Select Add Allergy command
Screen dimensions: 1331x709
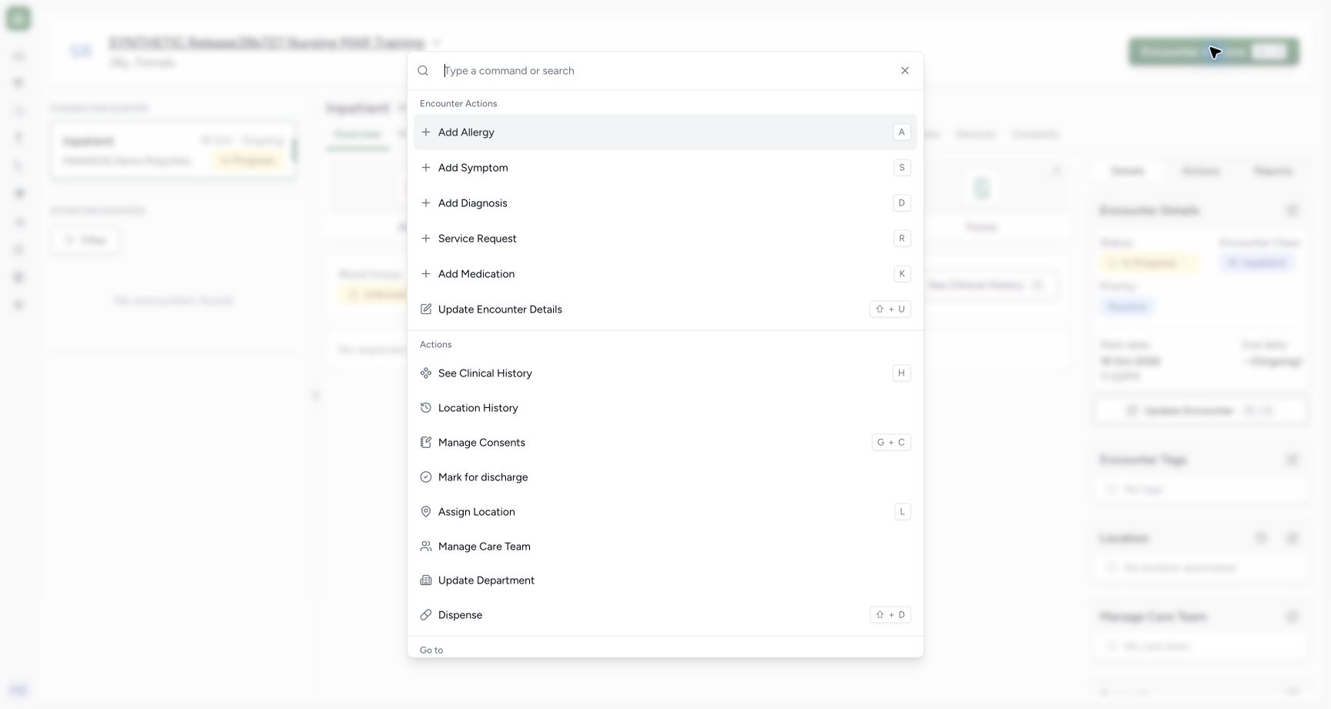tap(665, 132)
